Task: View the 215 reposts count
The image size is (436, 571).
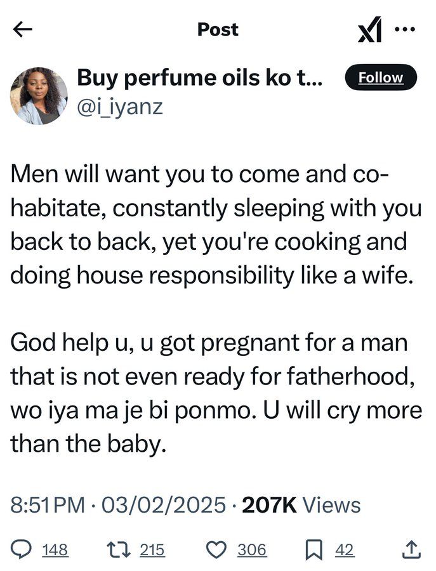Action: (152, 549)
